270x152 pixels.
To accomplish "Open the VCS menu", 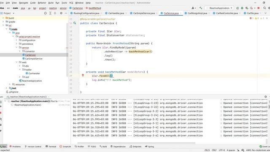I will [x=71, y=3].
